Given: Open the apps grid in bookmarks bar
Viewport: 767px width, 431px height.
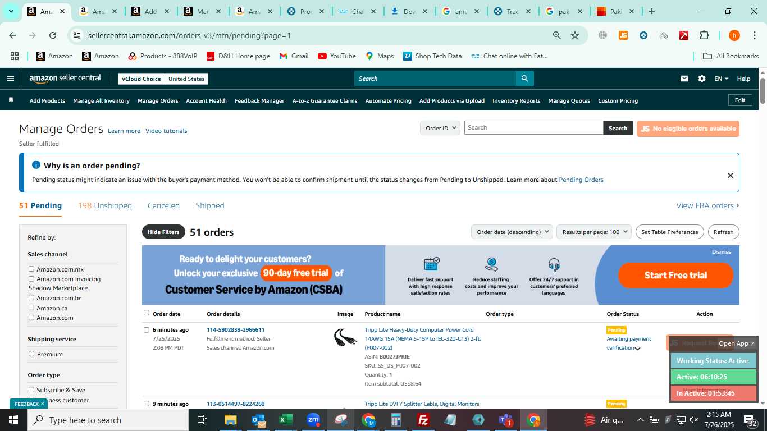Looking at the screenshot, I should coord(15,56).
